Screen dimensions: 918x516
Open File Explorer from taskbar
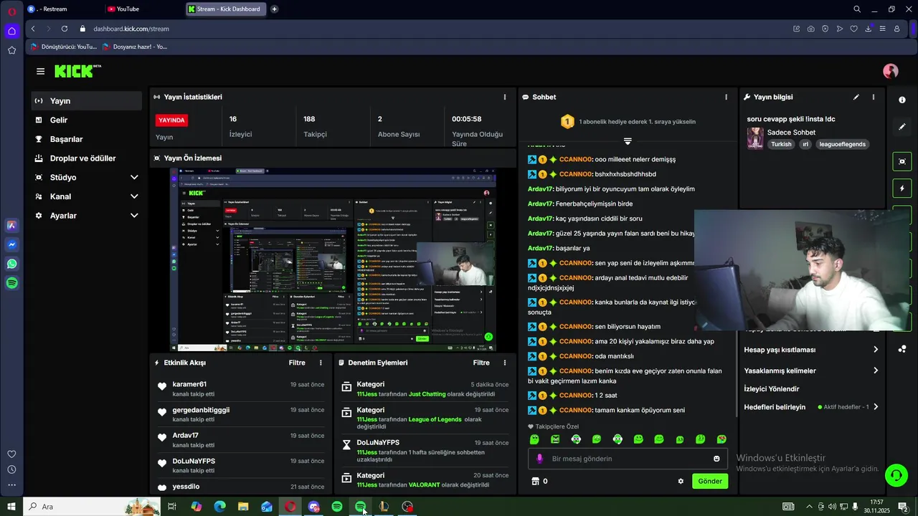pos(243,507)
